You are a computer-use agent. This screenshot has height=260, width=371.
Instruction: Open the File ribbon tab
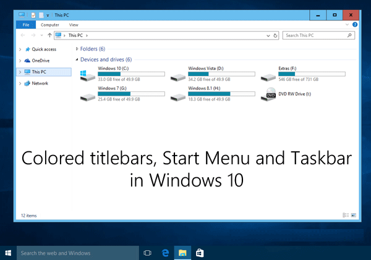point(26,25)
